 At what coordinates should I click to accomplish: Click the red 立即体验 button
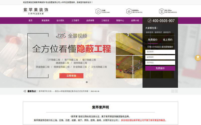click(x=71, y=76)
